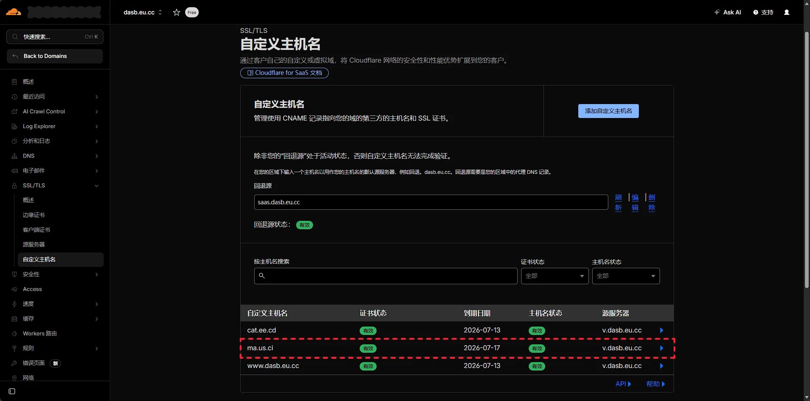Go Back to Domains

coord(55,56)
